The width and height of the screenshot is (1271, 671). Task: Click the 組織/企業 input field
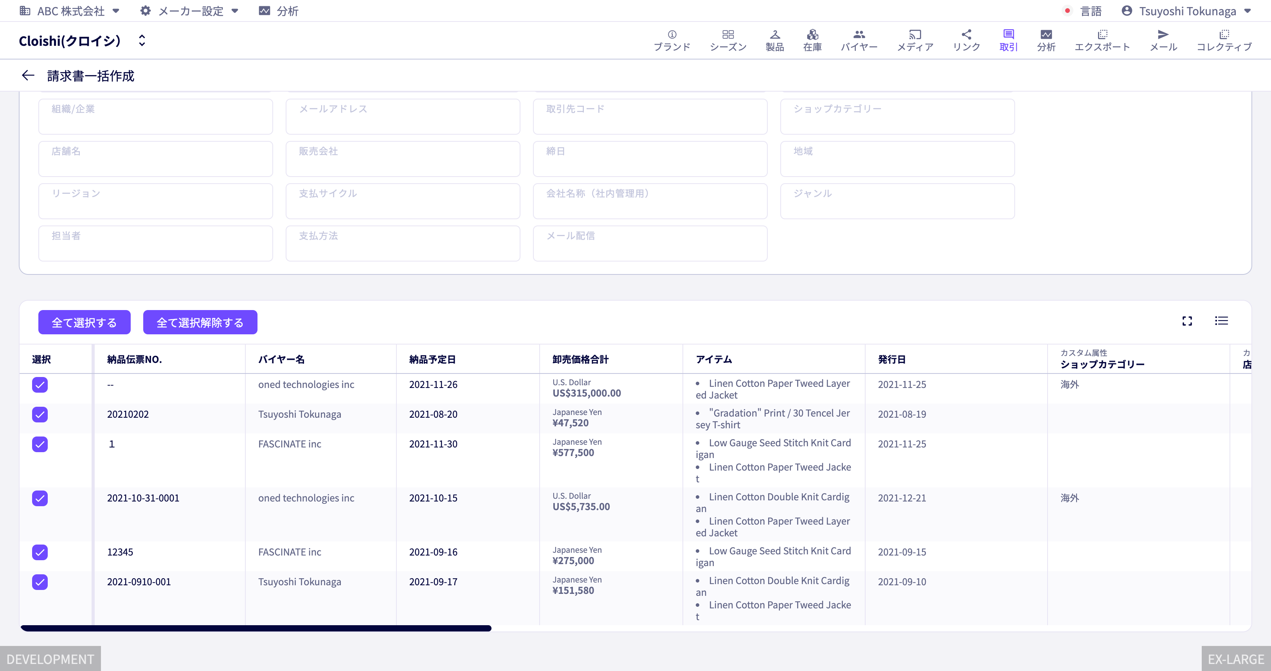(x=155, y=117)
